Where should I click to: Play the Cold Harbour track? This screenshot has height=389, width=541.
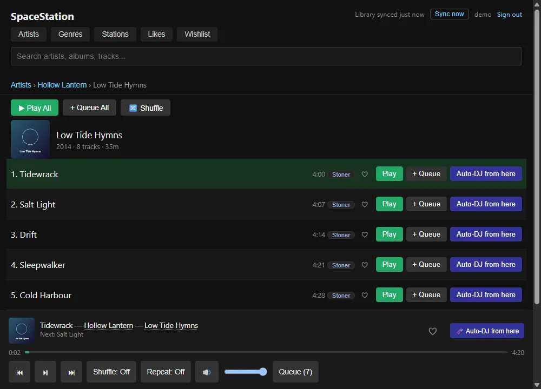389,295
